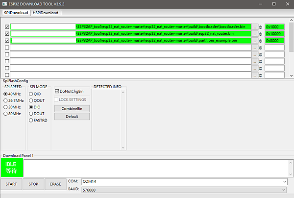Click browse button of fifth file row
The height and width of the screenshot is (198, 294).
[x=255, y=54]
